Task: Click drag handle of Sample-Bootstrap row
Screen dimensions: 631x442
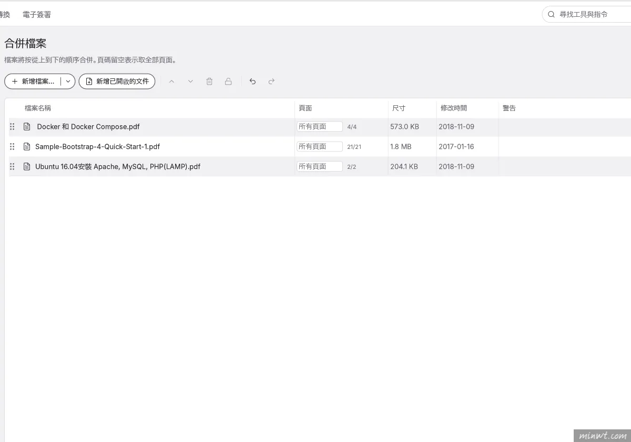Action: pyautogui.click(x=13, y=147)
